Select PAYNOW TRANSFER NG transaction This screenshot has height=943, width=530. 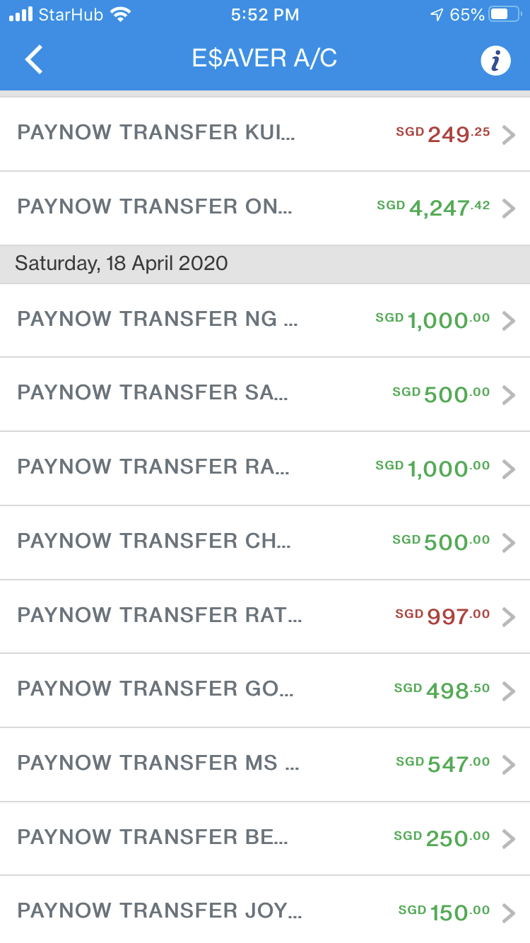coord(157,320)
